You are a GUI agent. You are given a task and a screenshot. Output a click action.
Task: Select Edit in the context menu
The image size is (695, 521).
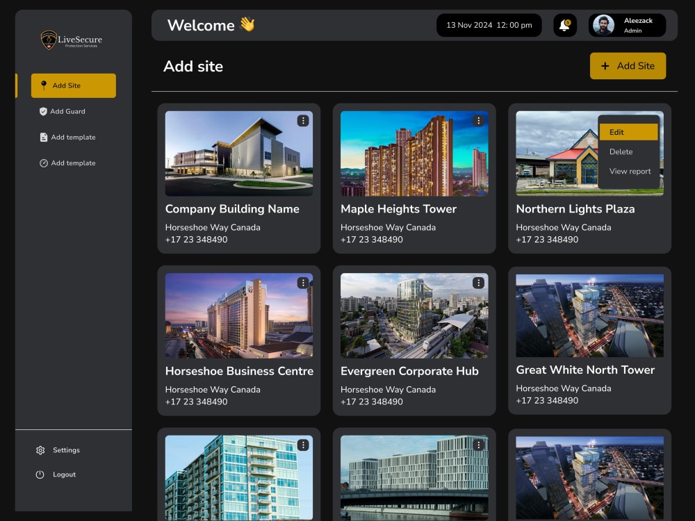(628, 132)
